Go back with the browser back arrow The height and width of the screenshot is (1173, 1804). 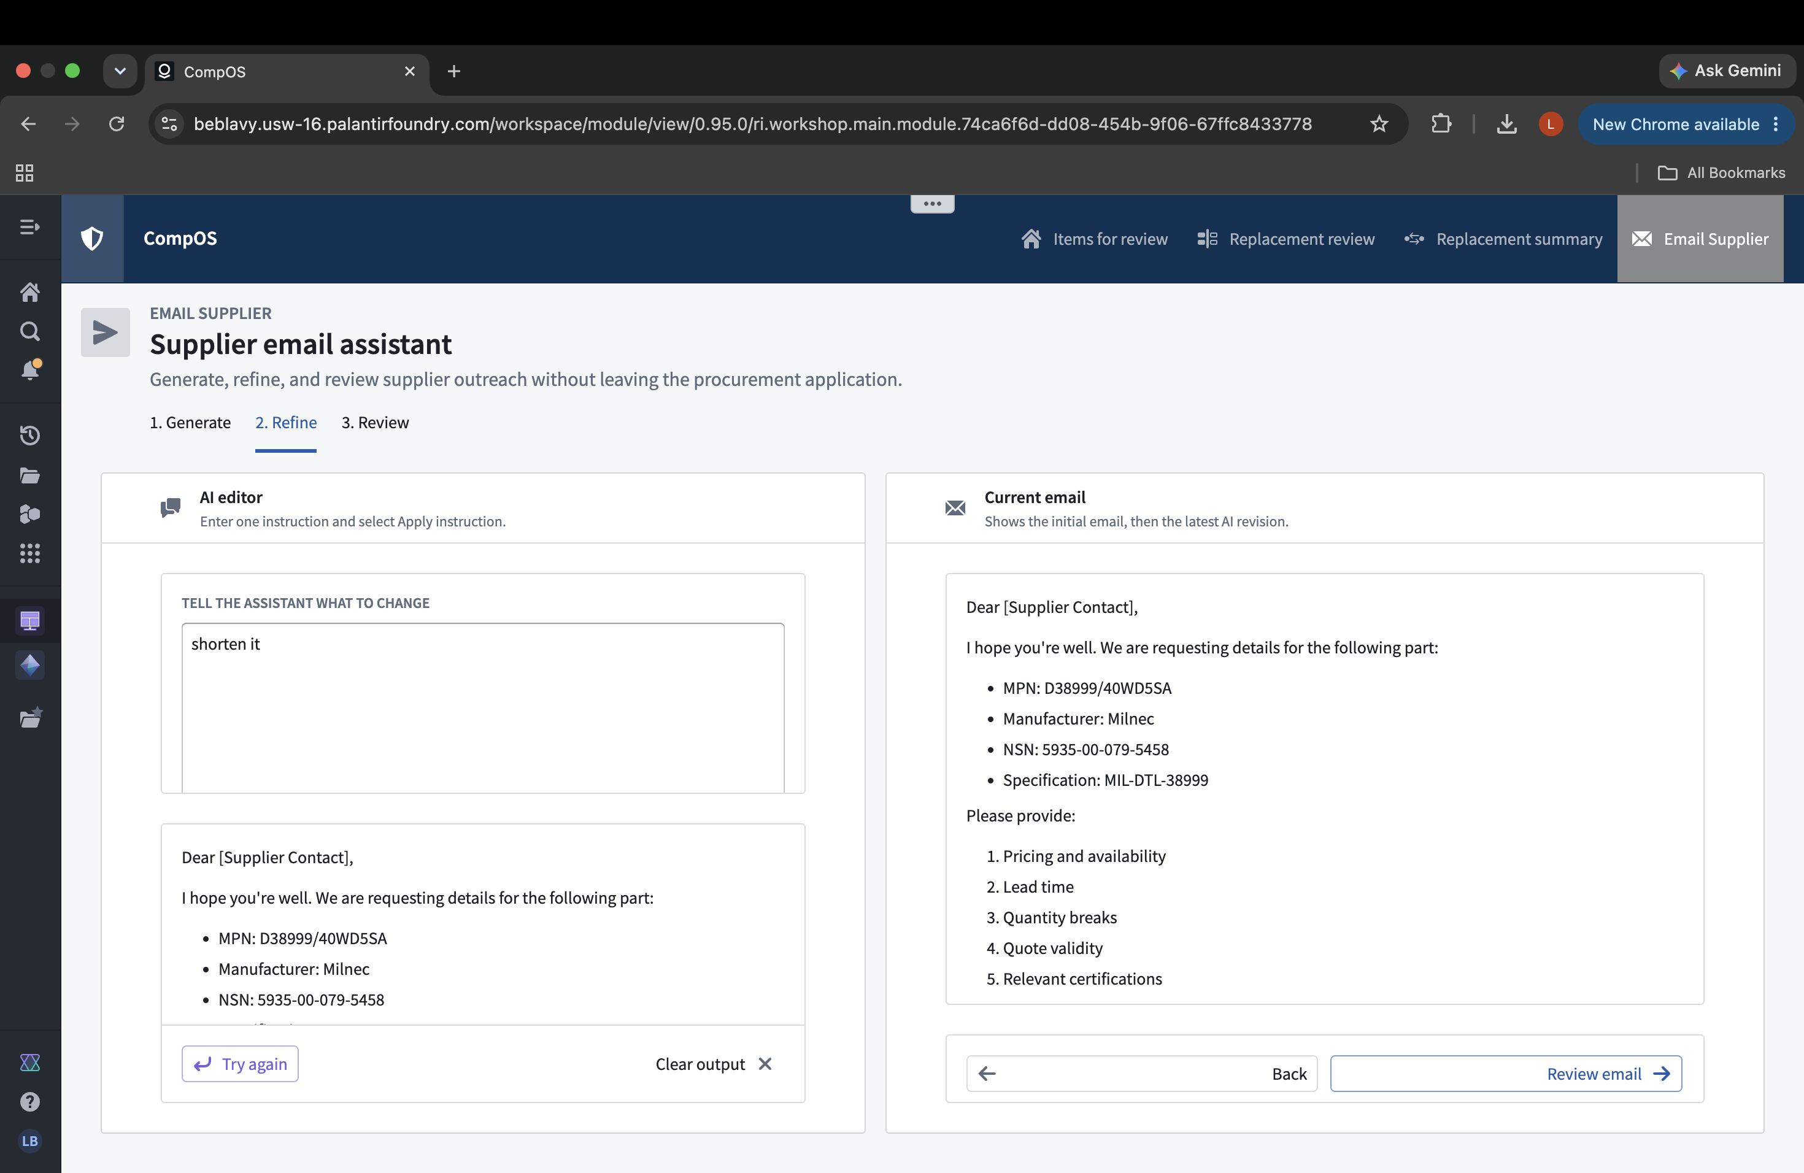pyautogui.click(x=28, y=123)
